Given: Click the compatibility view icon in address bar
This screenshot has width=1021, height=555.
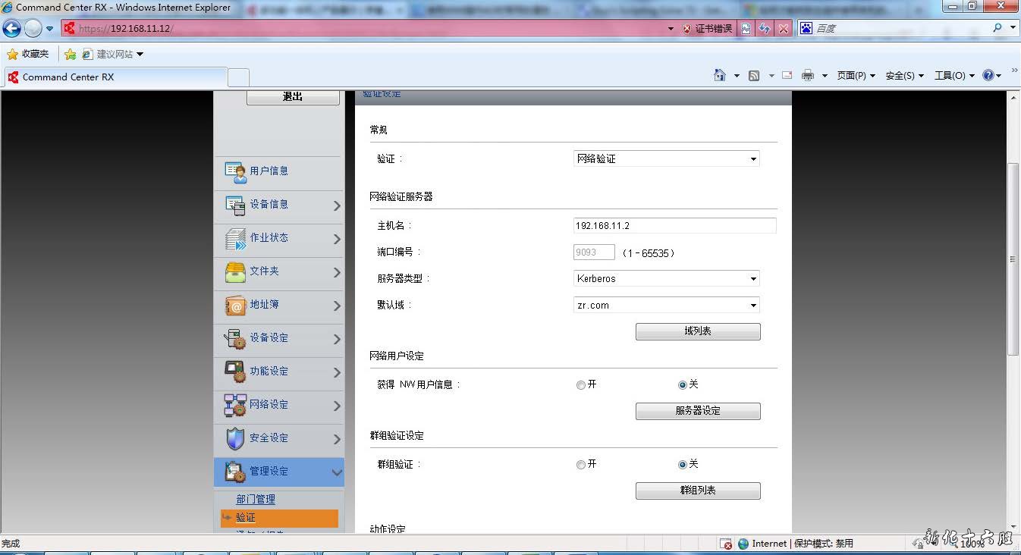Looking at the screenshot, I should 746,29.
